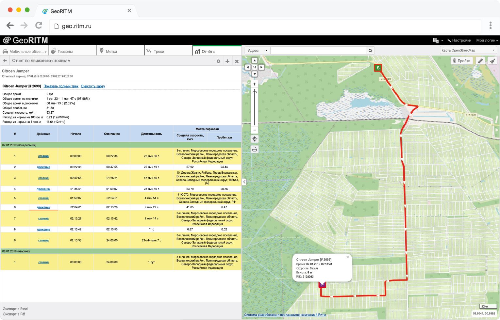500x320 pixels.
Task: Close the report with the X icon
Action: (237, 61)
